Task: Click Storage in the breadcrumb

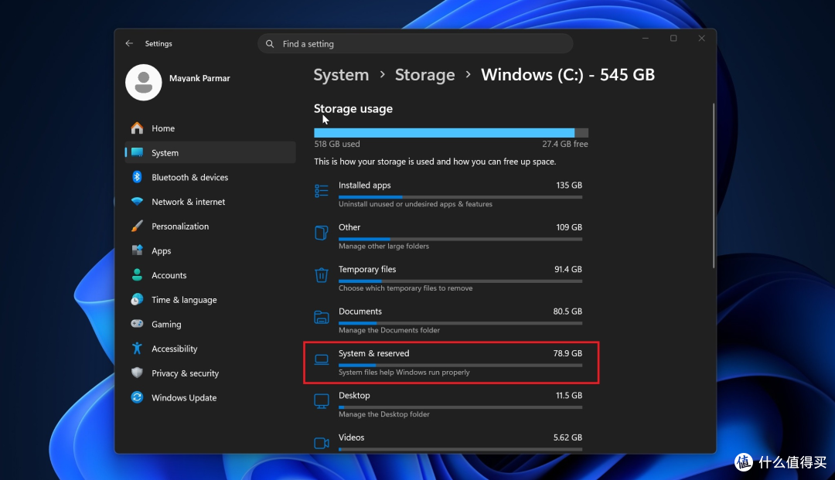Action: click(424, 74)
